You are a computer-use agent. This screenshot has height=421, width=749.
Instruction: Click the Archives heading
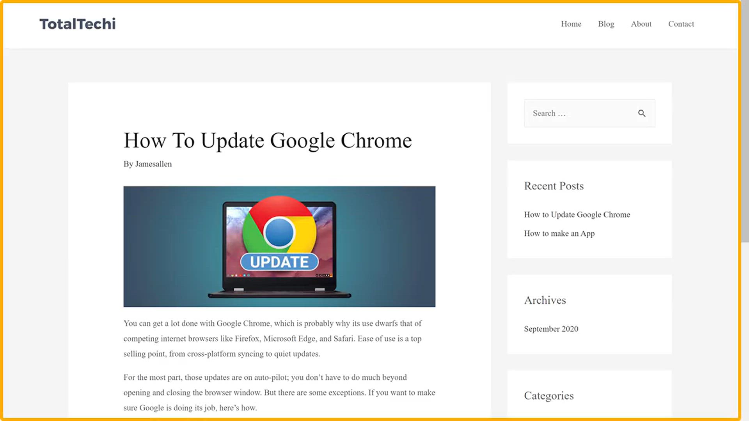[x=545, y=300]
